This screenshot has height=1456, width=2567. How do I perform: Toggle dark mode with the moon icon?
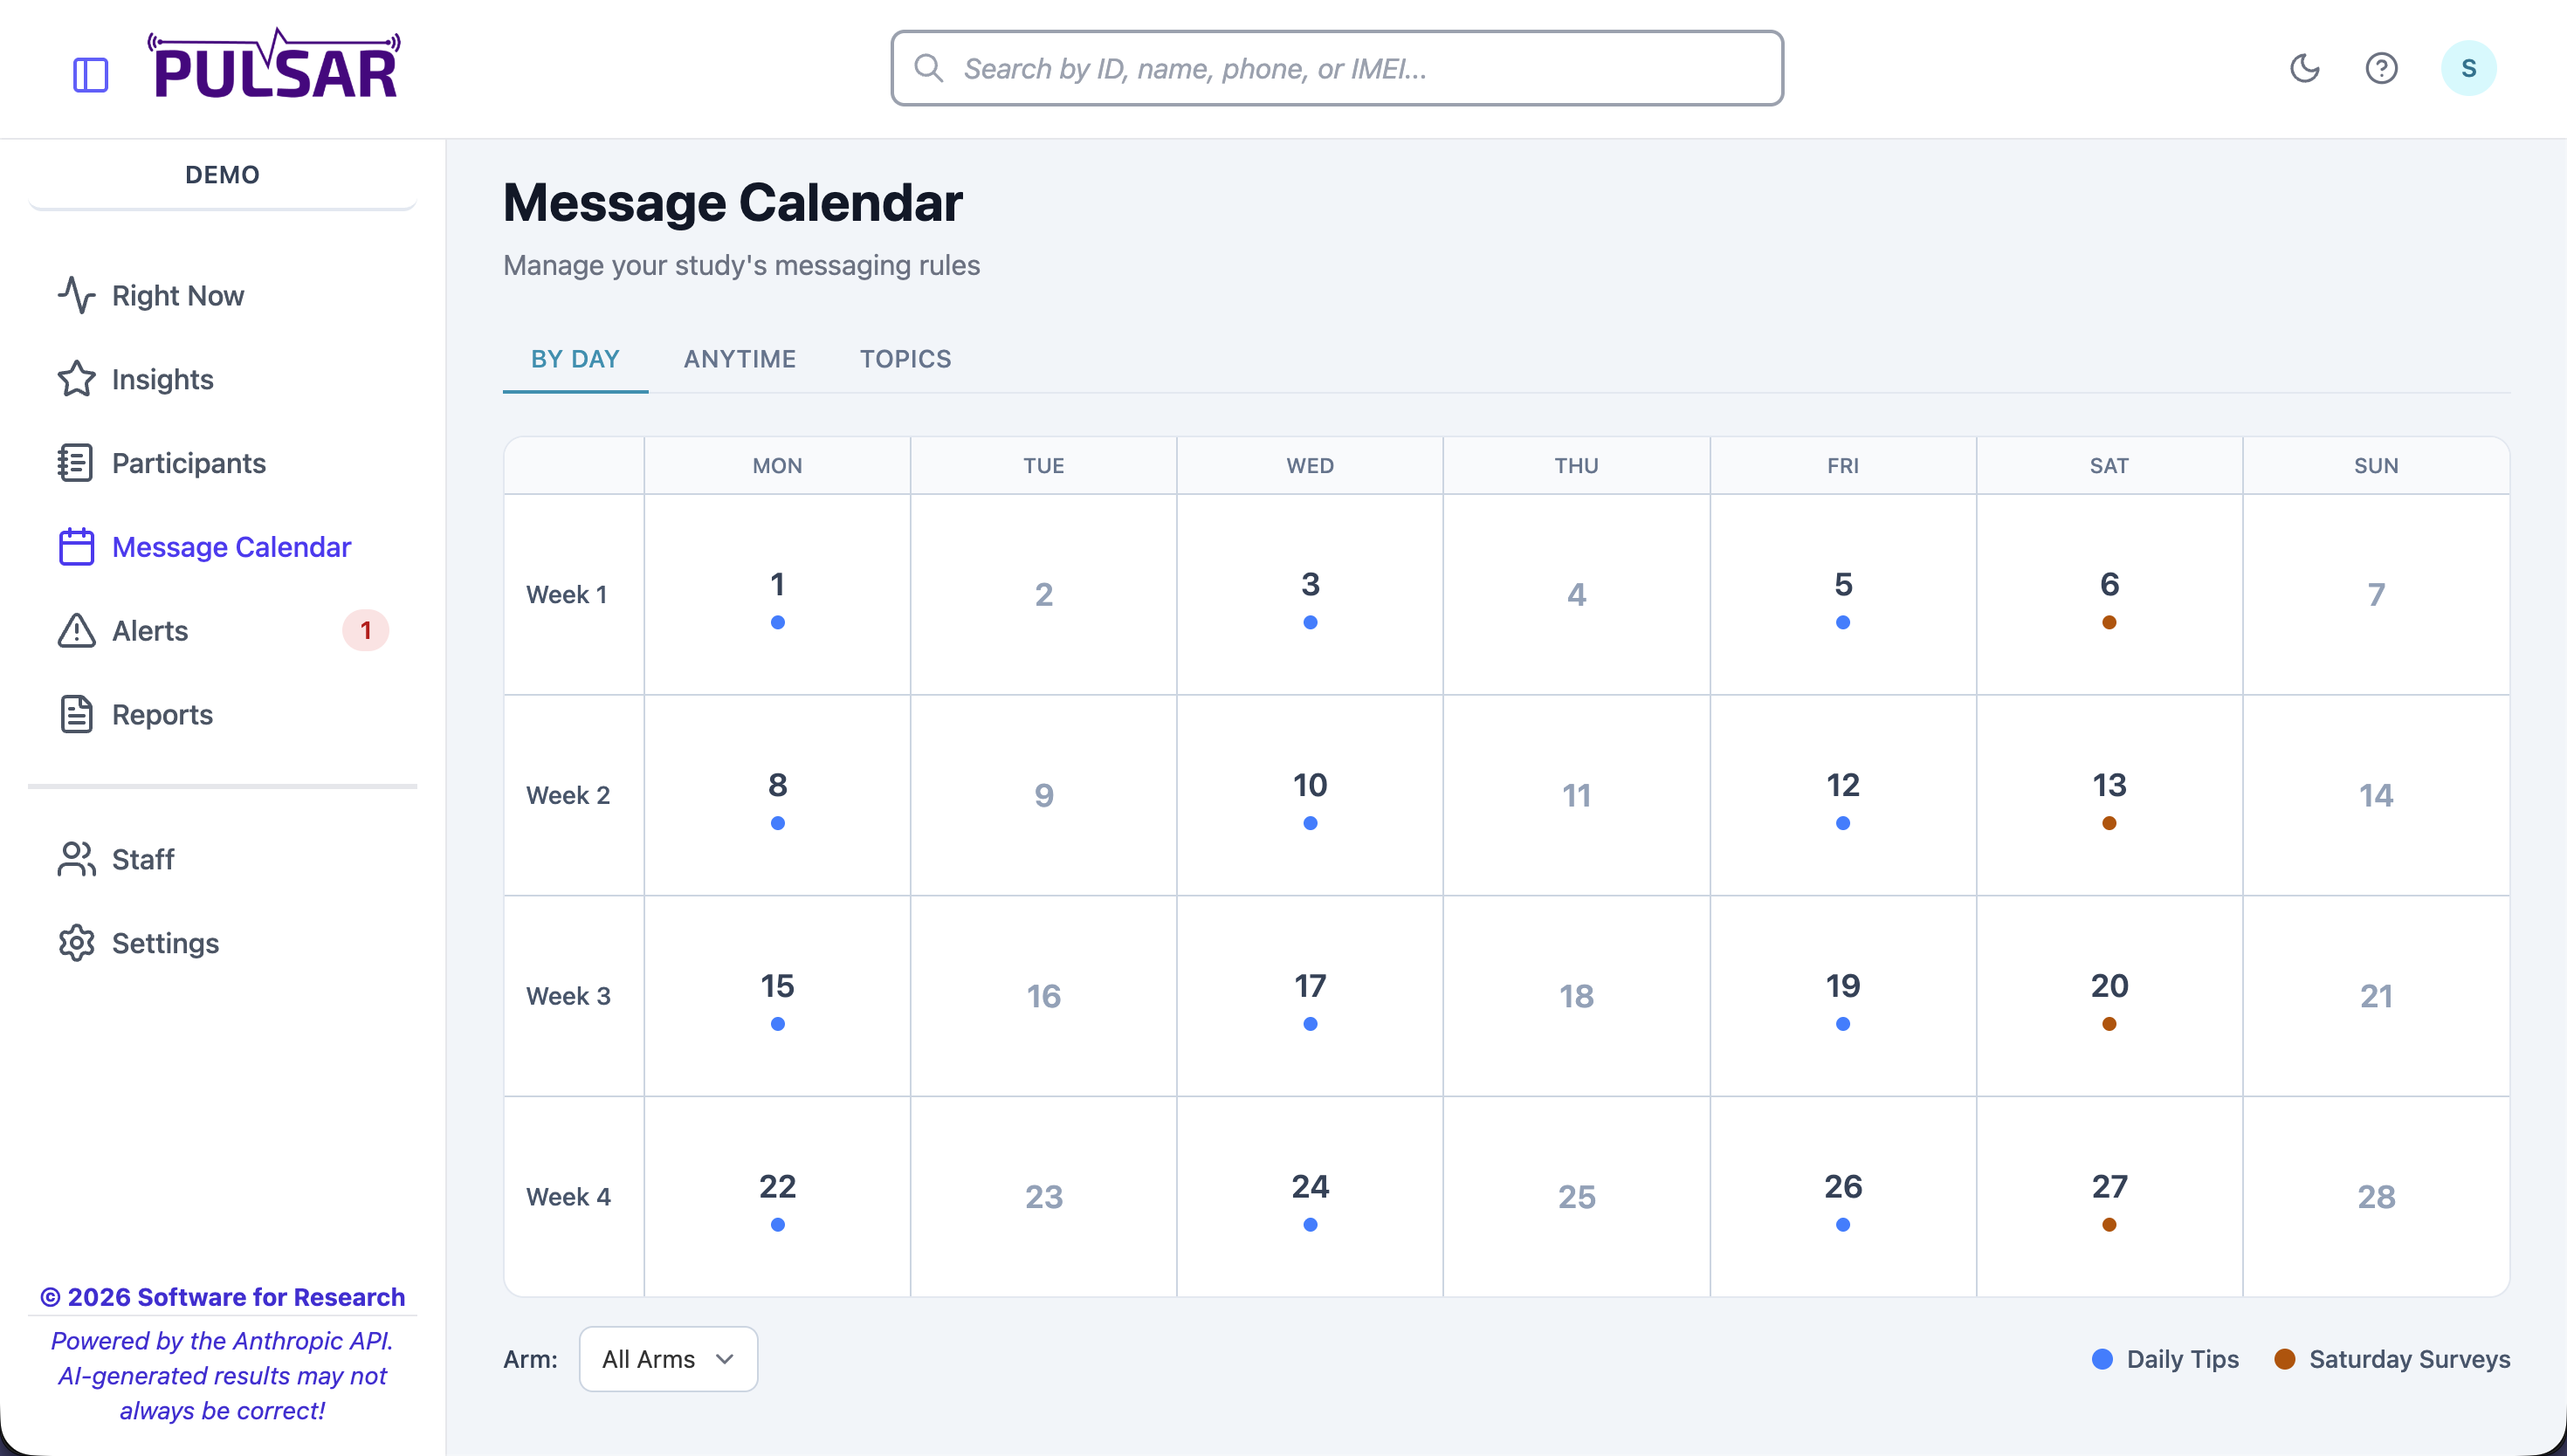tap(2304, 68)
